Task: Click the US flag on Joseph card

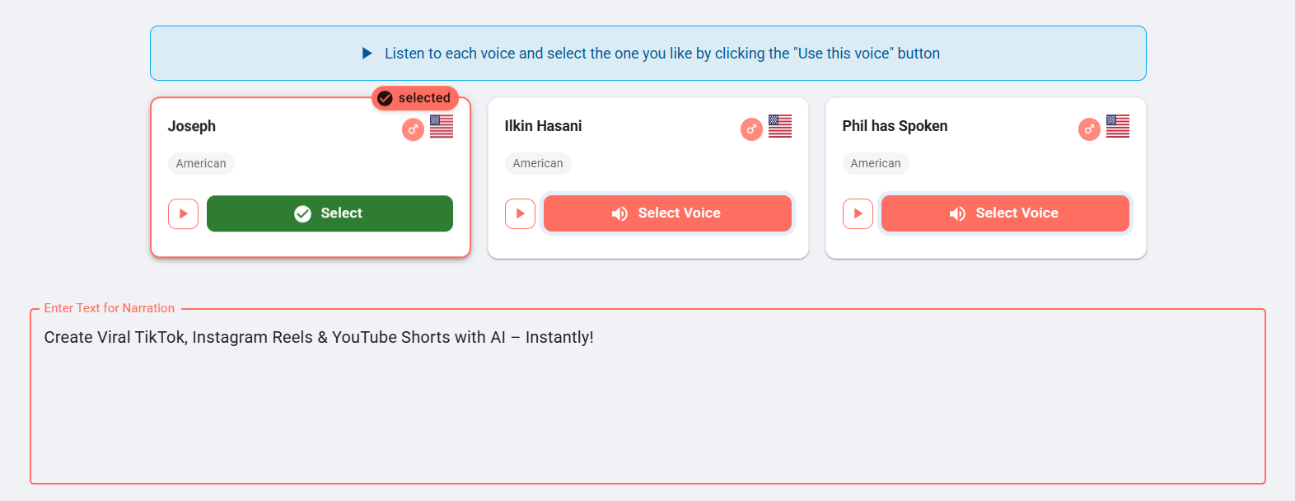Action: tap(442, 126)
